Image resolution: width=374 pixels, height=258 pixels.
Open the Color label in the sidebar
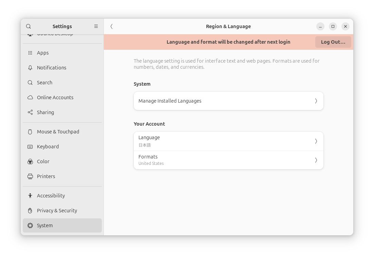pyautogui.click(x=43, y=162)
